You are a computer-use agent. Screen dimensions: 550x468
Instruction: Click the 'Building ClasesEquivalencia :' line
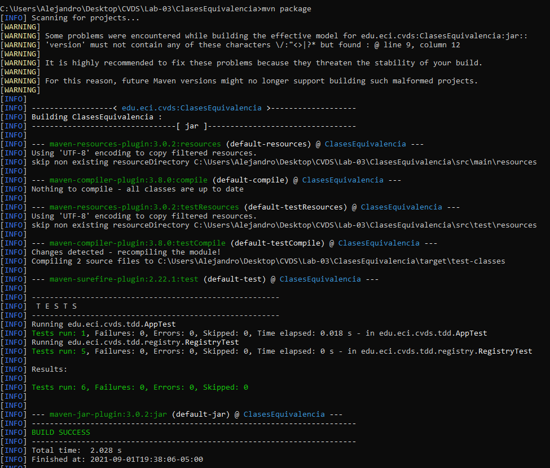[x=97, y=117]
